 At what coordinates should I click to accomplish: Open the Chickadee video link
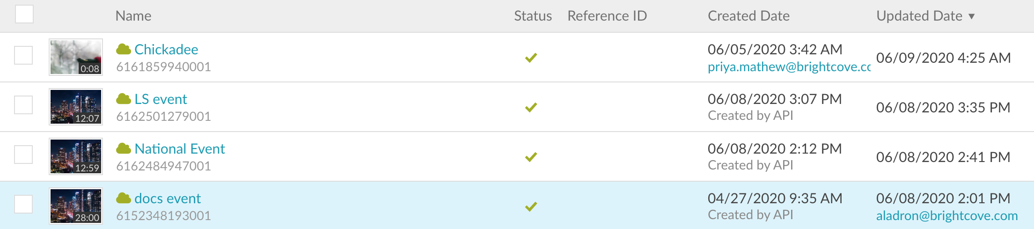point(166,49)
